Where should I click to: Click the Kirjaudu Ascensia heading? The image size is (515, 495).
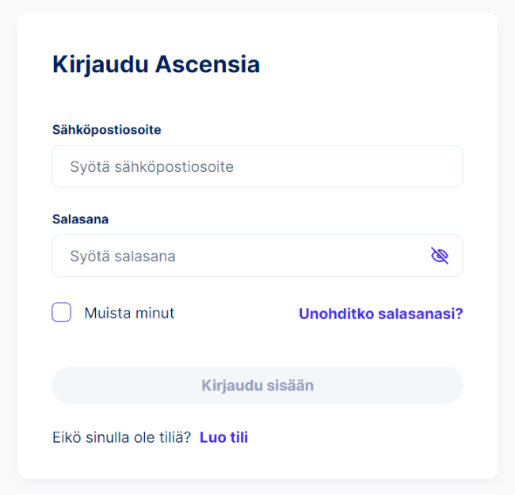click(x=156, y=64)
